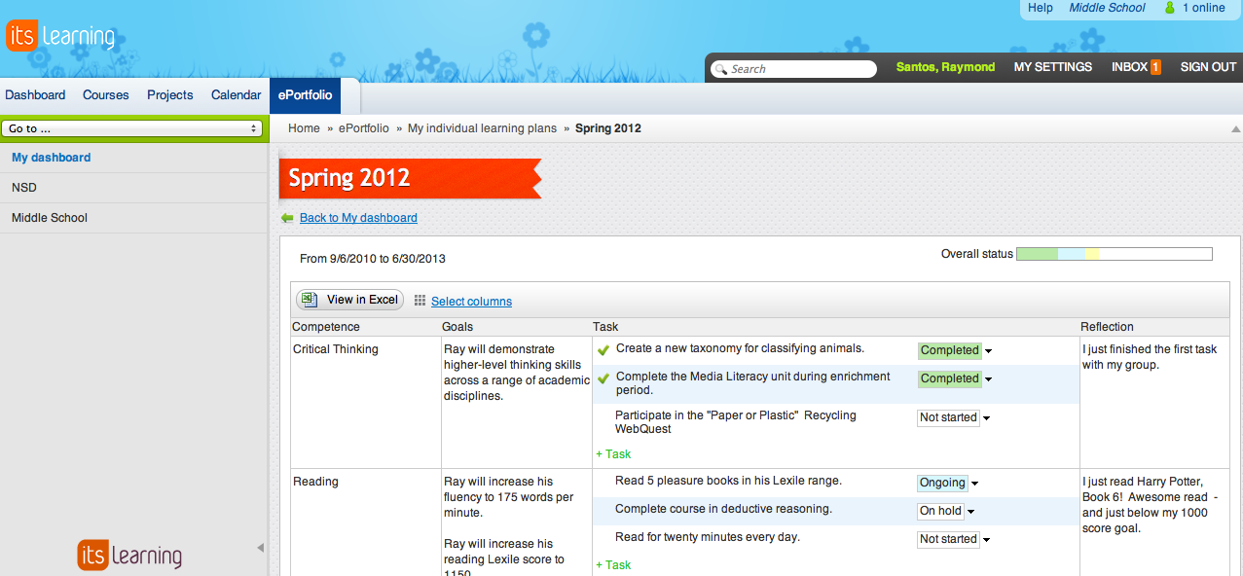
Task: Click the grid icon beside Select columns
Action: click(x=420, y=301)
